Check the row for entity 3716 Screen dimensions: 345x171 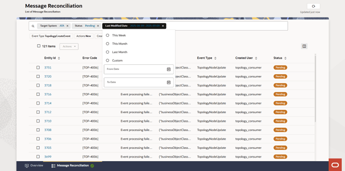pyautogui.click(x=38, y=94)
